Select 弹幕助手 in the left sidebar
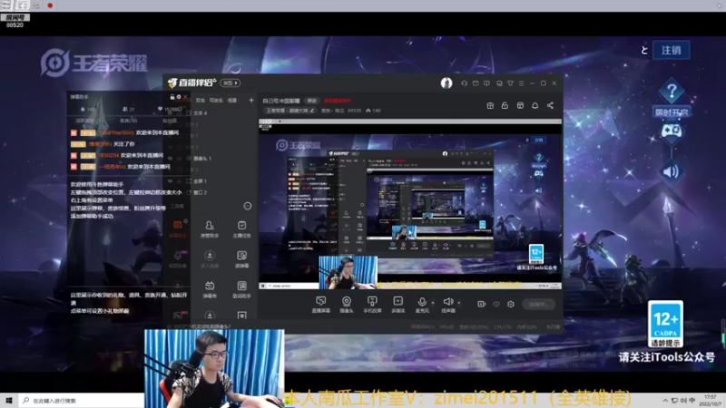The image size is (726, 408). click(x=177, y=228)
